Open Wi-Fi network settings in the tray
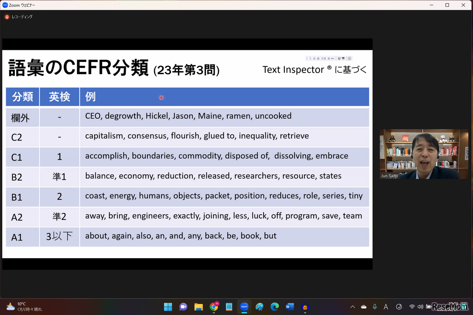Screen dimensions: 473x315 [x=412, y=307]
